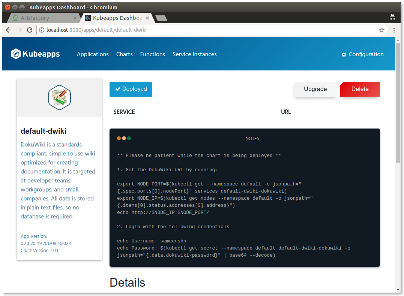This screenshot has height=296, width=404.
Task: Click the default-dwiki title text
Action: pos(44,131)
